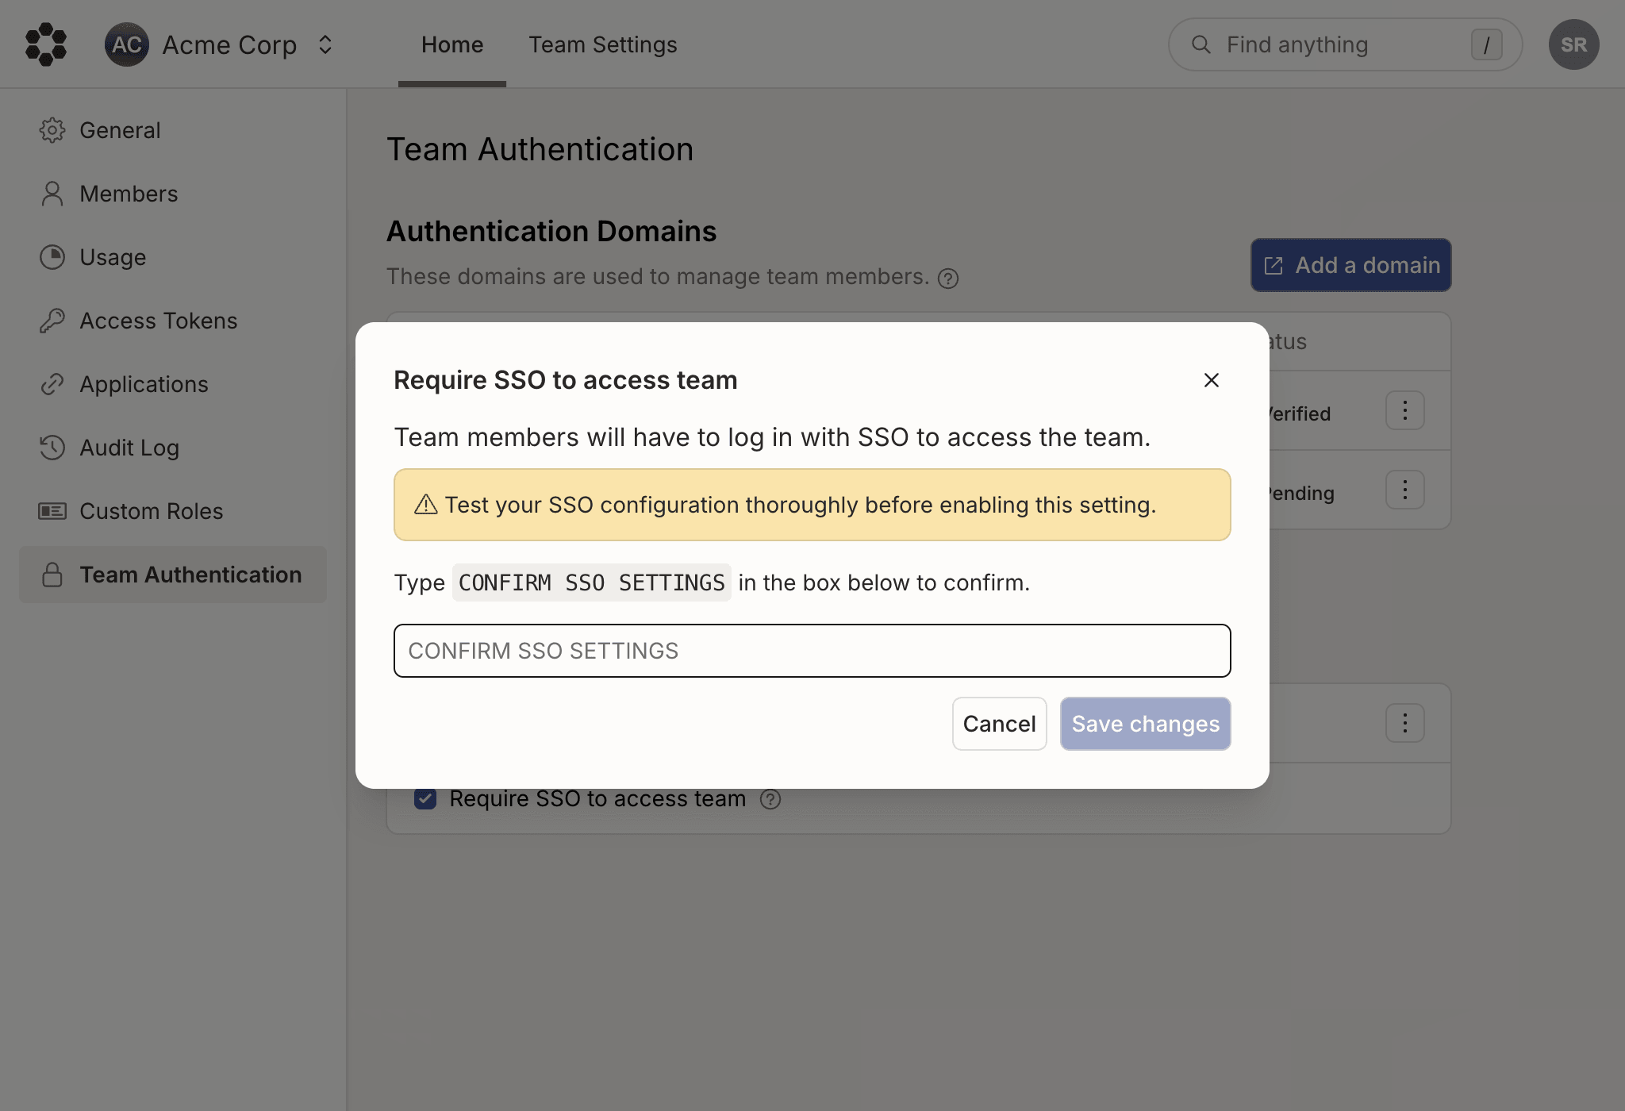1625x1111 pixels.
Task: Open the three-dot menu in the SSO section
Action: [1405, 723]
